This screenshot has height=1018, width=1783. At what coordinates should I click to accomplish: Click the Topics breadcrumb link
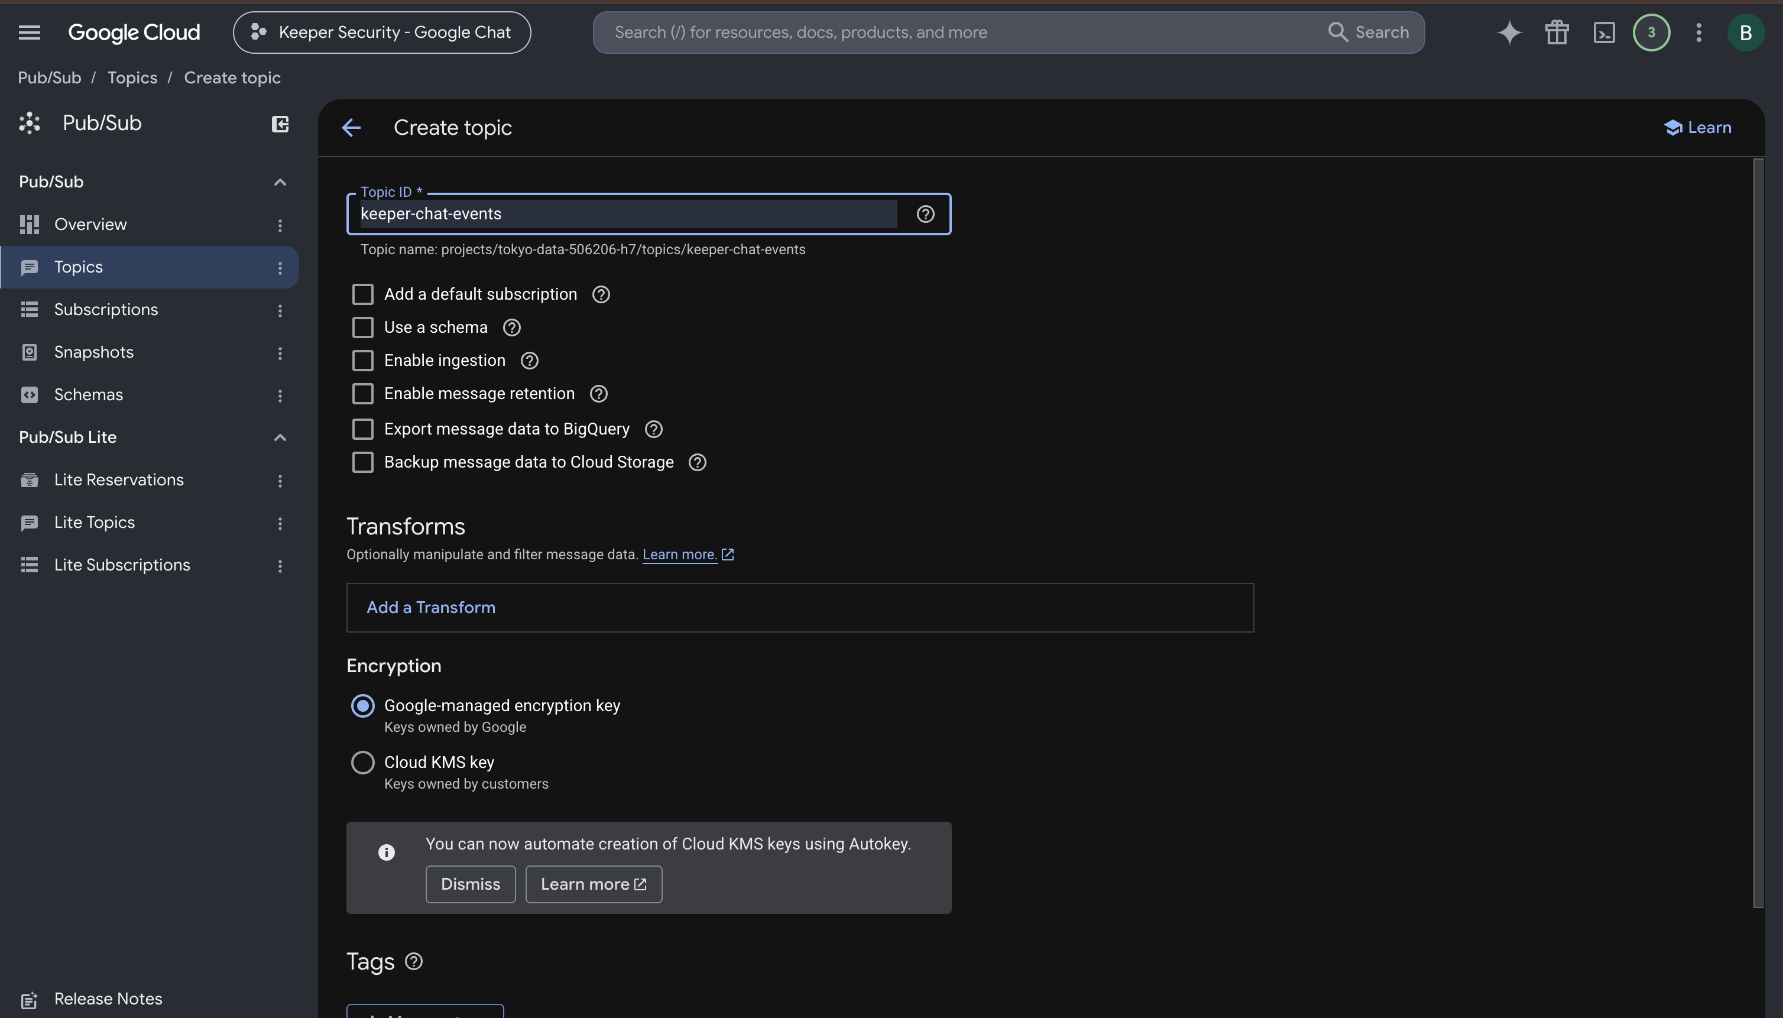point(132,77)
